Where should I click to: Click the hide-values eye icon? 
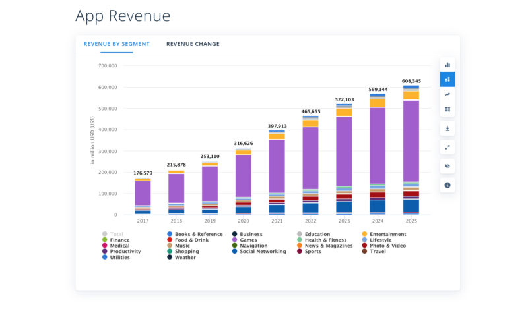447,167
